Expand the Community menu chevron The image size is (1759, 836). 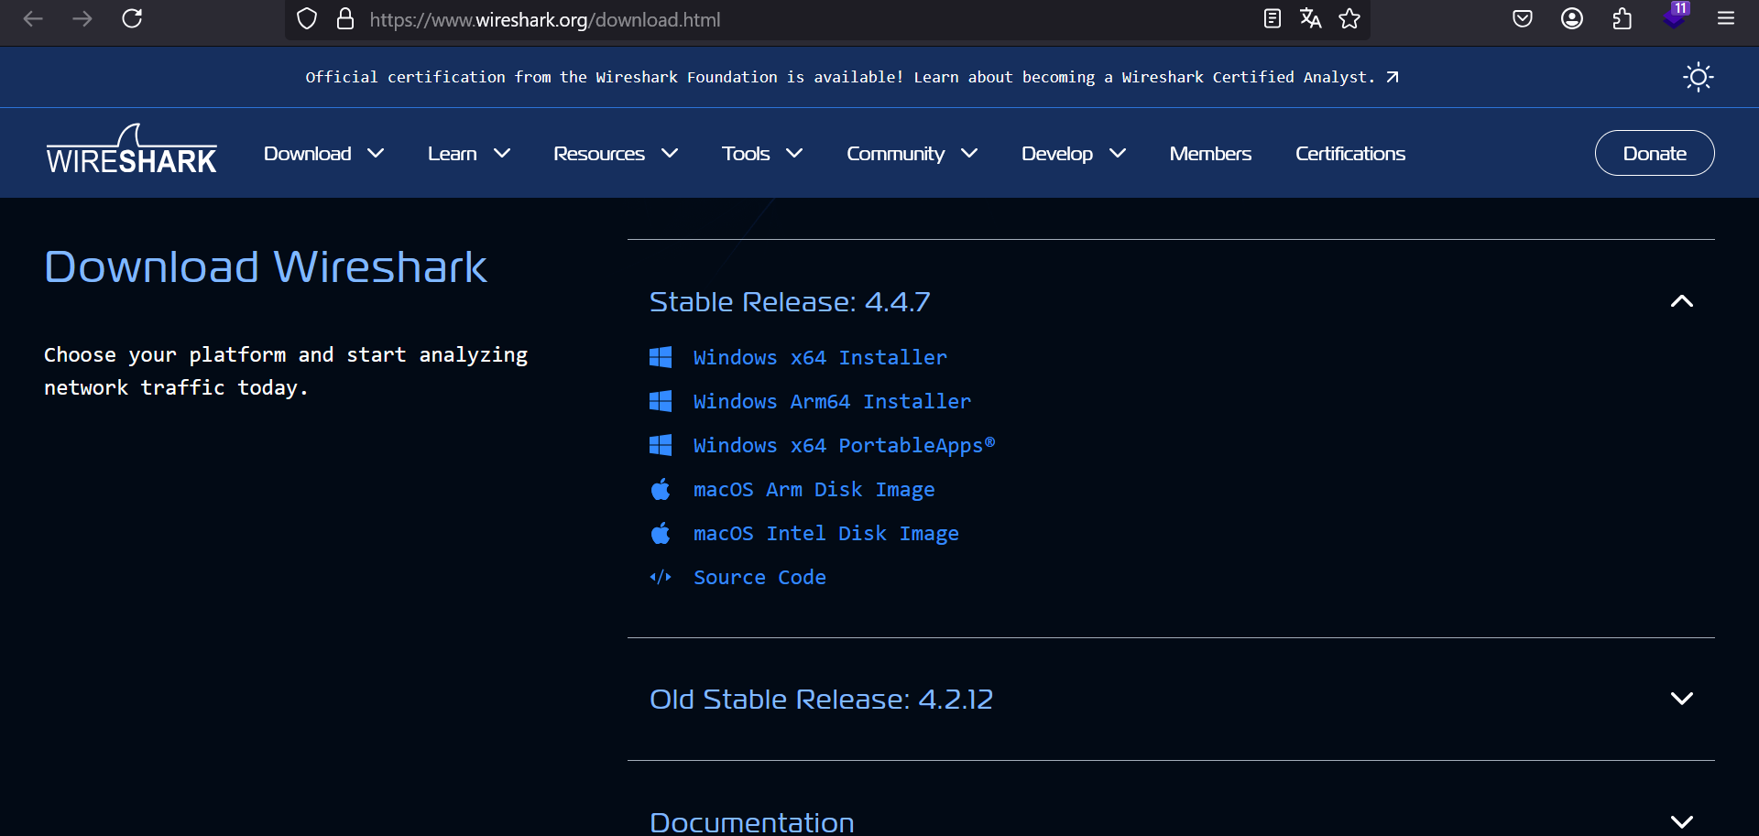969,154
